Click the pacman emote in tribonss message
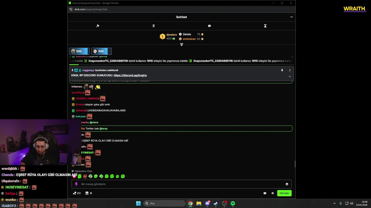The height and width of the screenshot is (208, 371). click(x=98, y=87)
